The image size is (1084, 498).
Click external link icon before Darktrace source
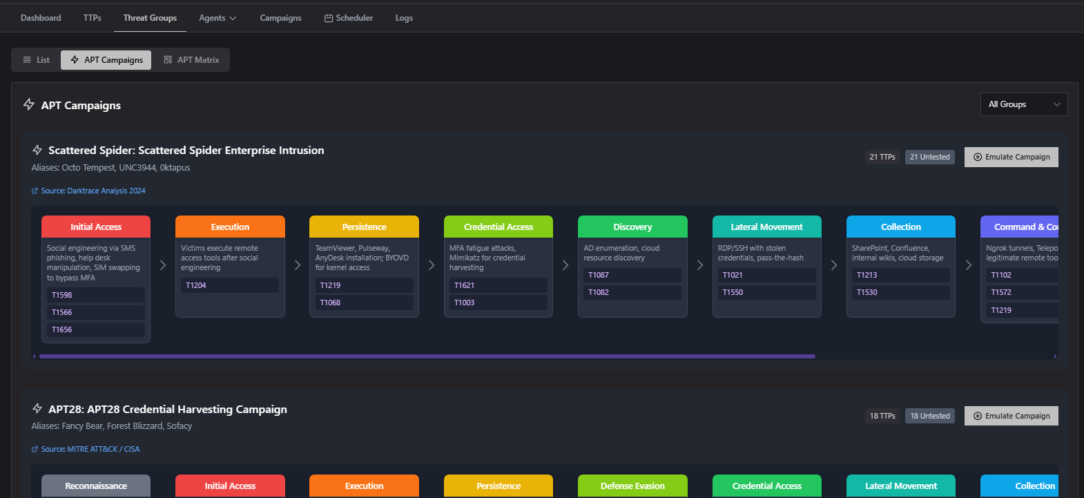point(35,191)
